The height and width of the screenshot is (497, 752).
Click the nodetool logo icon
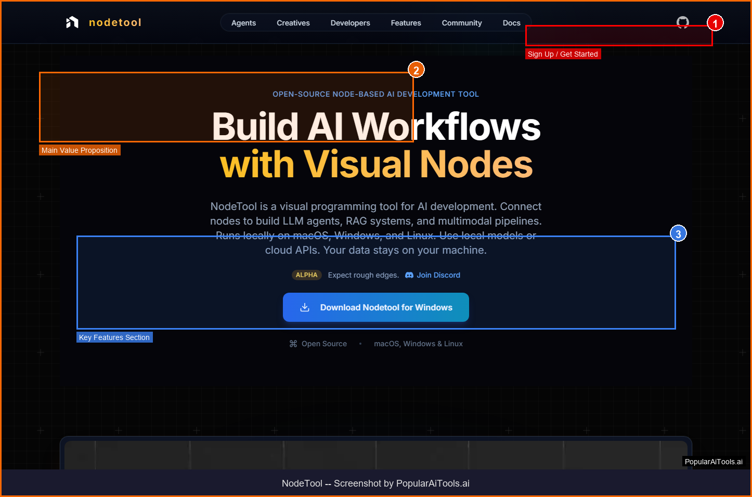pyautogui.click(x=72, y=22)
